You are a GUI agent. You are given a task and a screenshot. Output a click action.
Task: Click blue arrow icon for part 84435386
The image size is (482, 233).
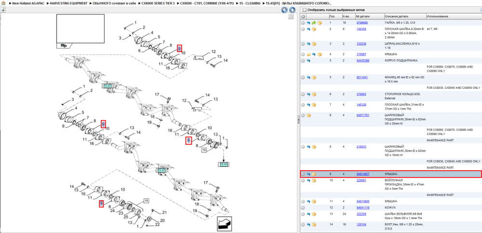coord(308,61)
